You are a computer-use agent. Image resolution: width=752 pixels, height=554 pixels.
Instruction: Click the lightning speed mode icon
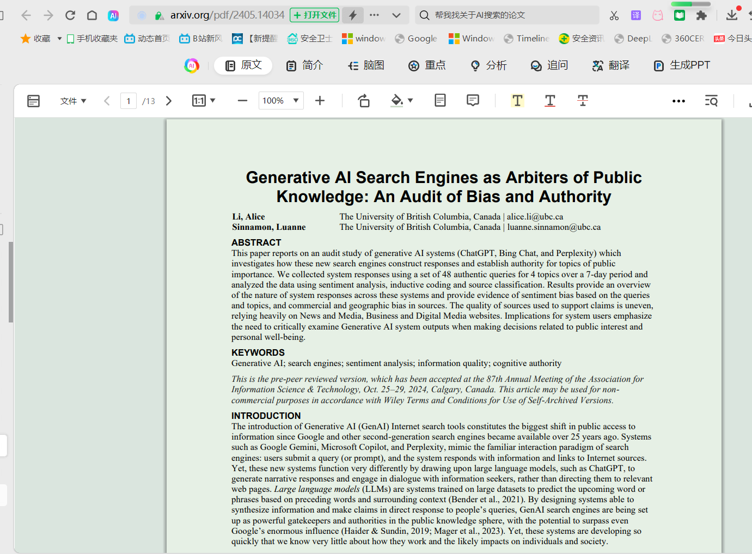click(353, 15)
